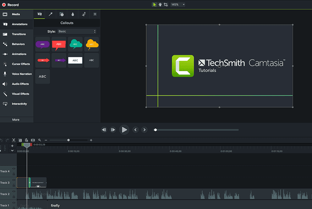Open the 145% canvas zoom dropdown
The image size is (312, 209).
pyautogui.click(x=178, y=5)
